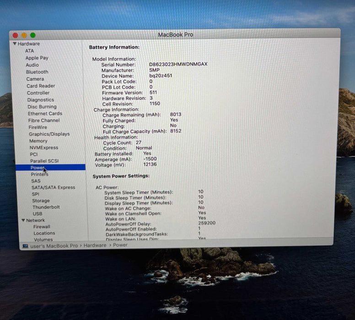Click the AutoPowerOff Delay value 259200
Screen dimensions: 355x320
207,223
